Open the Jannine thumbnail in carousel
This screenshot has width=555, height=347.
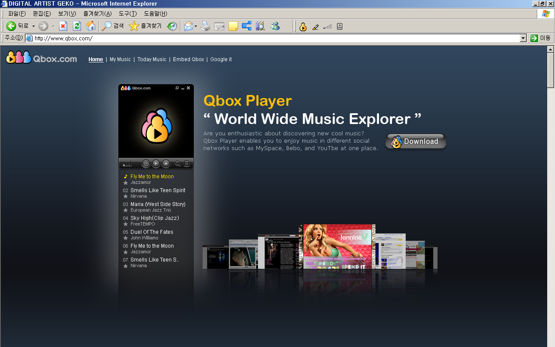(x=337, y=246)
